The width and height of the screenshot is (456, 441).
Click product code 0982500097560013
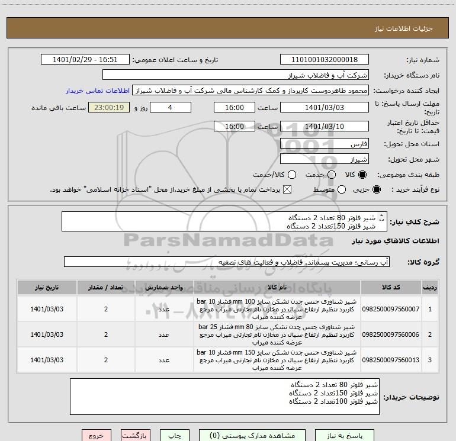391,360
